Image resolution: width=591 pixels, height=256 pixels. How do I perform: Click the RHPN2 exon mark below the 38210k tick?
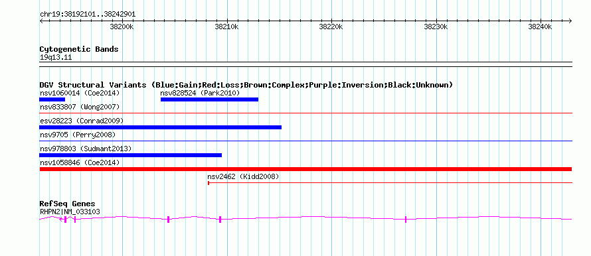[x=220, y=220]
